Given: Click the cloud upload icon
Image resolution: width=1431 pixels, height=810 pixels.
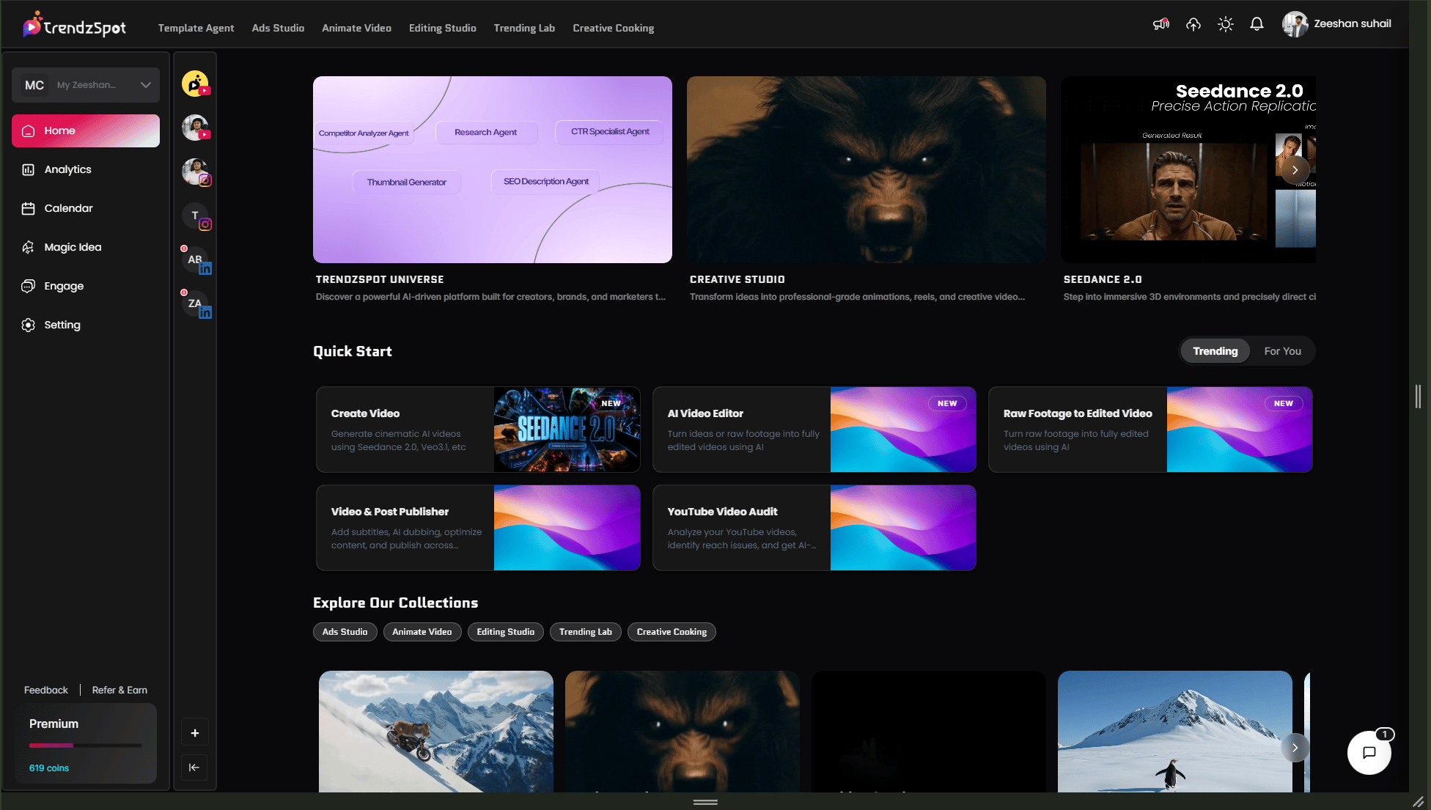Looking at the screenshot, I should (1193, 24).
